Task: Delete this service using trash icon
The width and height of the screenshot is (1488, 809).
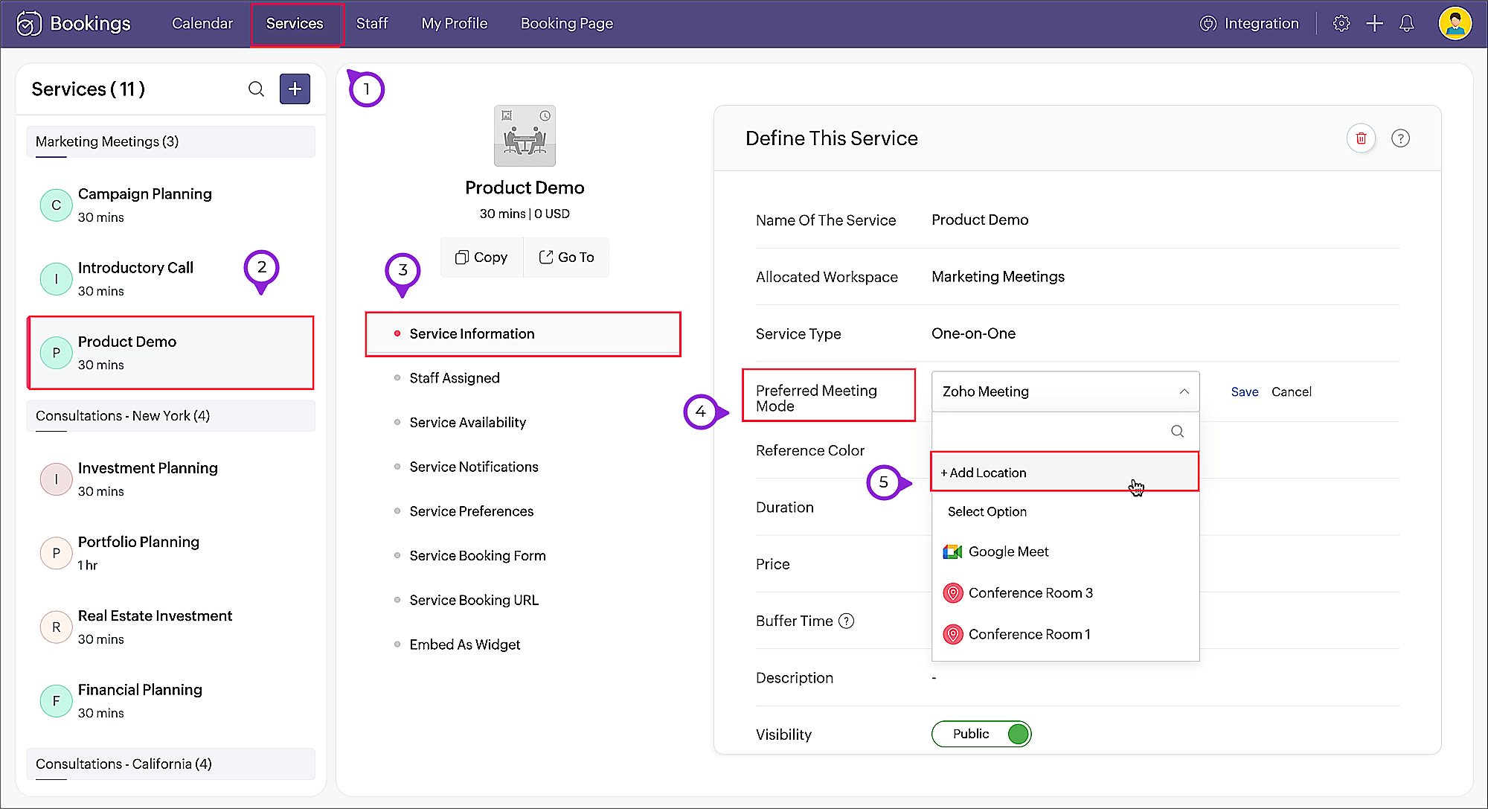Action: (x=1361, y=138)
